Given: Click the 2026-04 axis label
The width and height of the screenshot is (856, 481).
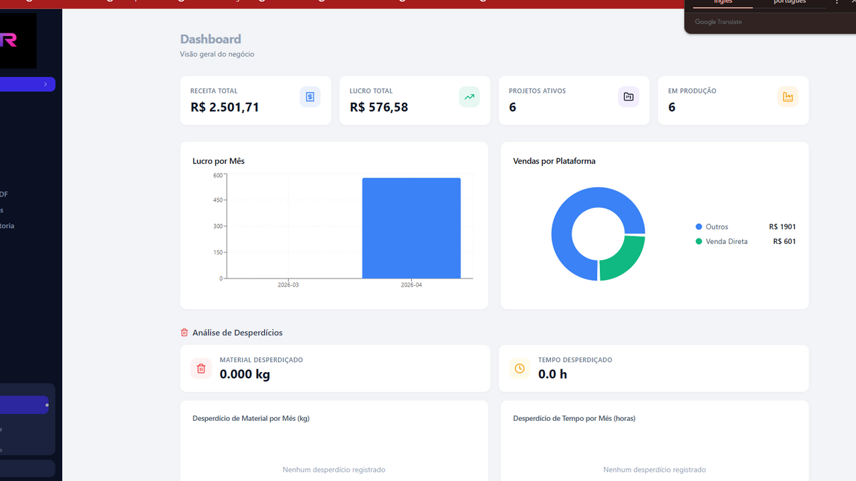Looking at the screenshot, I should [411, 285].
